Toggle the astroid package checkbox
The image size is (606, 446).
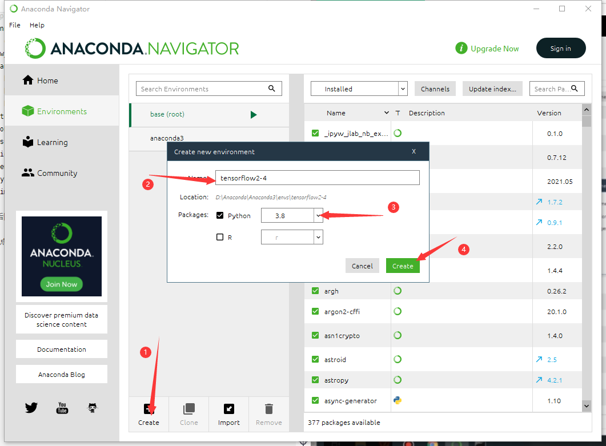[x=315, y=359]
